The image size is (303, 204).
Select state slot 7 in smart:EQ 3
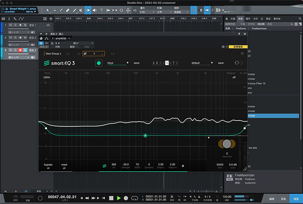pos(174,63)
